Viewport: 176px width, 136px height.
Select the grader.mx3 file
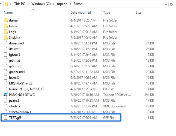(17, 72)
